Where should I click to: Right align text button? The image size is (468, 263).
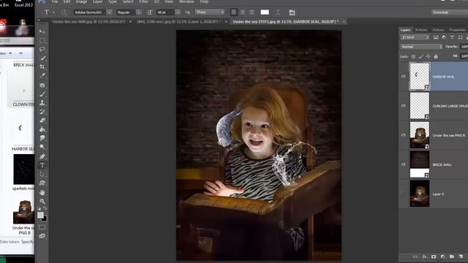[x=252, y=12]
